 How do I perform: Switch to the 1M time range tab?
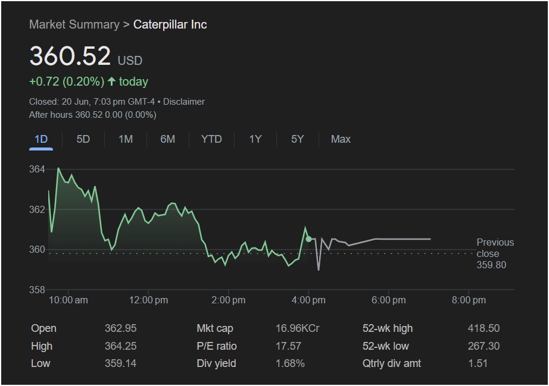click(126, 139)
